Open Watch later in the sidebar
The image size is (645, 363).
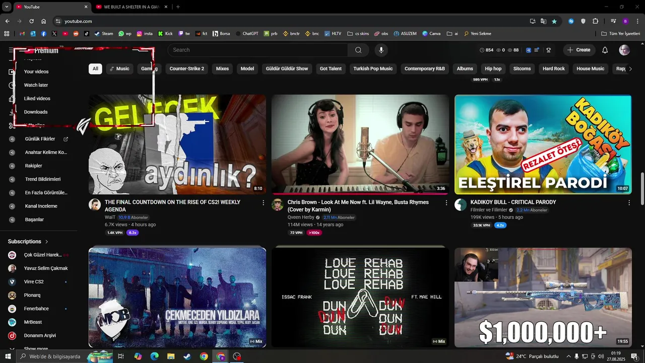[36, 85]
